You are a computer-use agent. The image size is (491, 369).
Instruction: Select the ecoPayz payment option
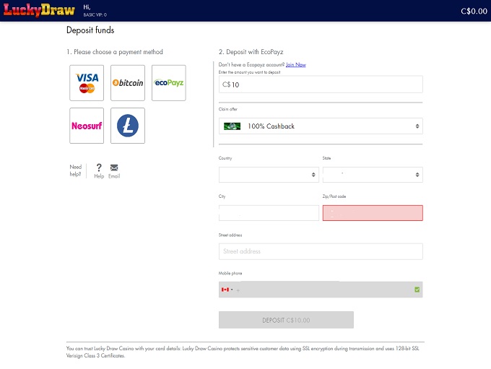click(169, 83)
